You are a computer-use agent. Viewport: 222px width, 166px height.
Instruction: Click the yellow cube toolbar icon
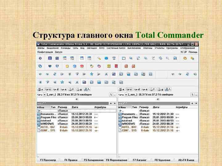[x=67, y=66]
